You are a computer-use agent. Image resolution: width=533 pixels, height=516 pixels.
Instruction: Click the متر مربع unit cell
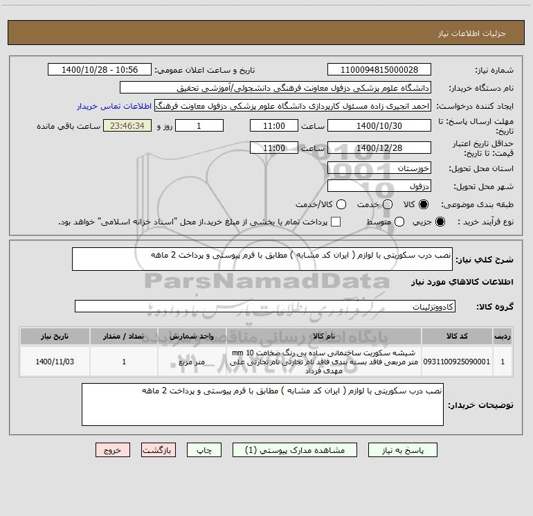[x=192, y=362]
